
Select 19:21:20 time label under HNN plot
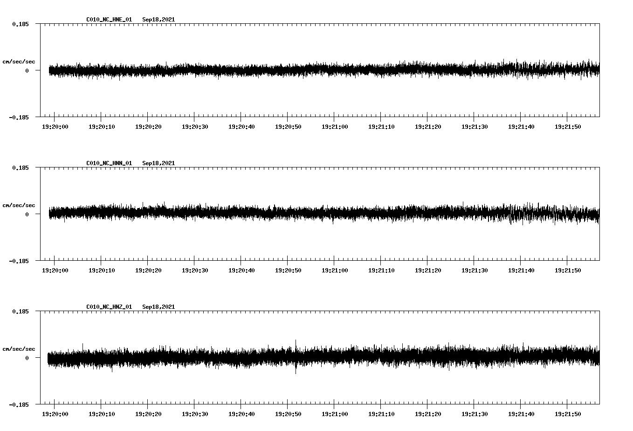coord(428,270)
